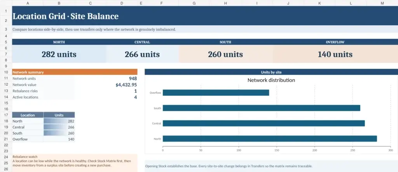This screenshot has width=398, height=172.
Task: Click the North bar in the chart
Action: (270, 139)
